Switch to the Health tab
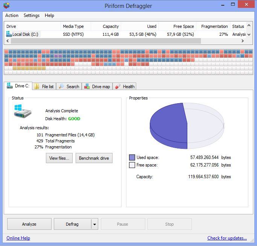This screenshot has height=246, width=257. pos(125,86)
